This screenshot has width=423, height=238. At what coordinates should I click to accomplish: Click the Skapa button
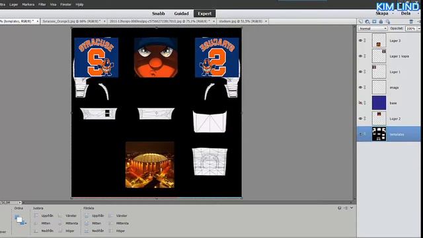382,13
